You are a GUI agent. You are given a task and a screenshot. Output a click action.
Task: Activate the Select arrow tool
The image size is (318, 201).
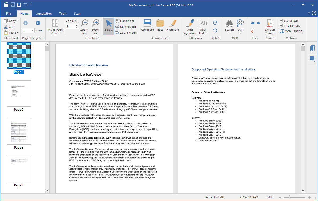coord(109,27)
